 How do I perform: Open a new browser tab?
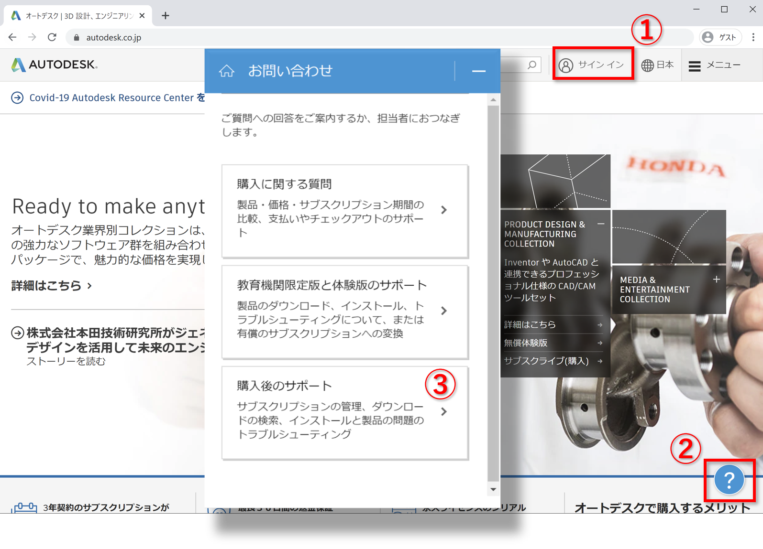point(166,16)
